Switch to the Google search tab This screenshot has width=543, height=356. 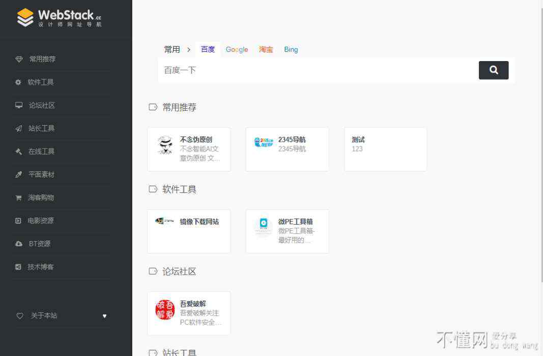tap(237, 49)
